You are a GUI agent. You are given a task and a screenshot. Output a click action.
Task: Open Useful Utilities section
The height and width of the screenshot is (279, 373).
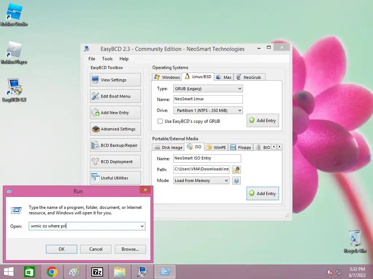pyautogui.click(x=115, y=178)
